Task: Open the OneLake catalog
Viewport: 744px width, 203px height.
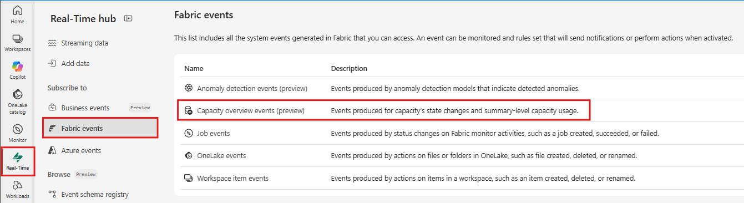Action: point(17,101)
